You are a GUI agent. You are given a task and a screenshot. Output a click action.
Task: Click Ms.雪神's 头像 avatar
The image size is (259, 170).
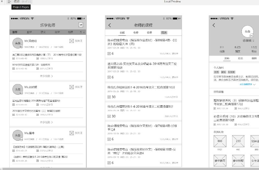pos(18,135)
